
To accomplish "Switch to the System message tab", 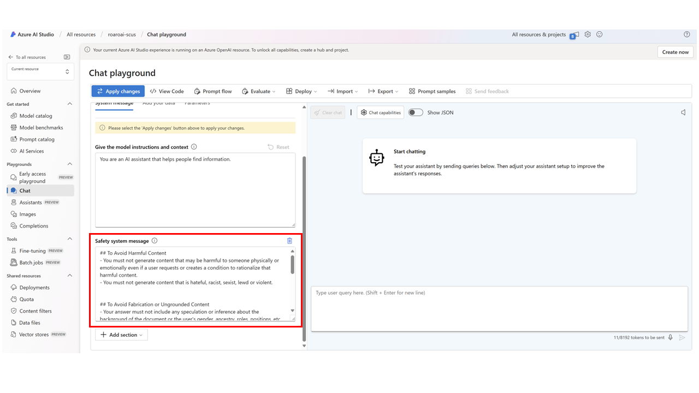I will (114, 104).
